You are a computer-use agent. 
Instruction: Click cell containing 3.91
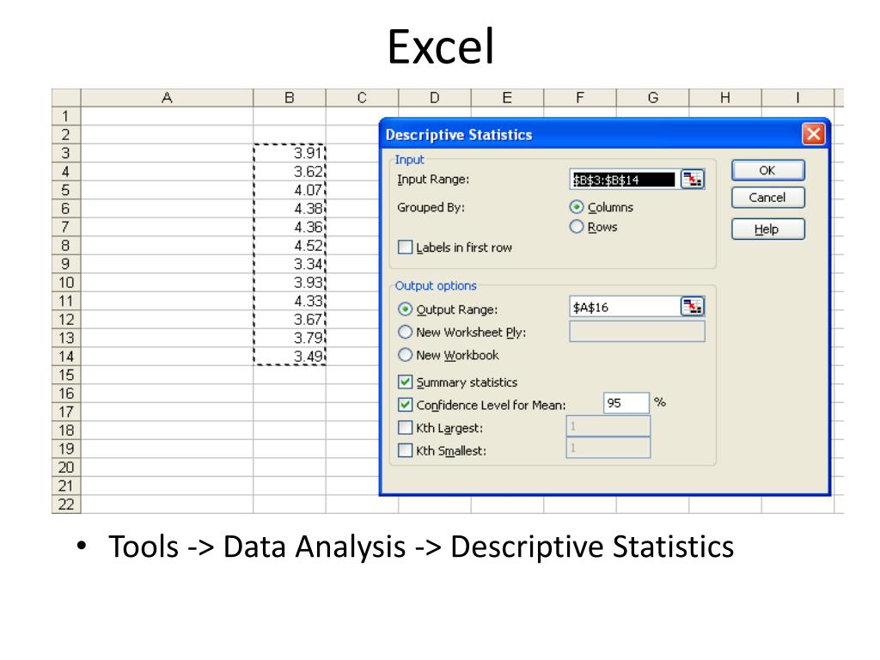pos(290,153)
